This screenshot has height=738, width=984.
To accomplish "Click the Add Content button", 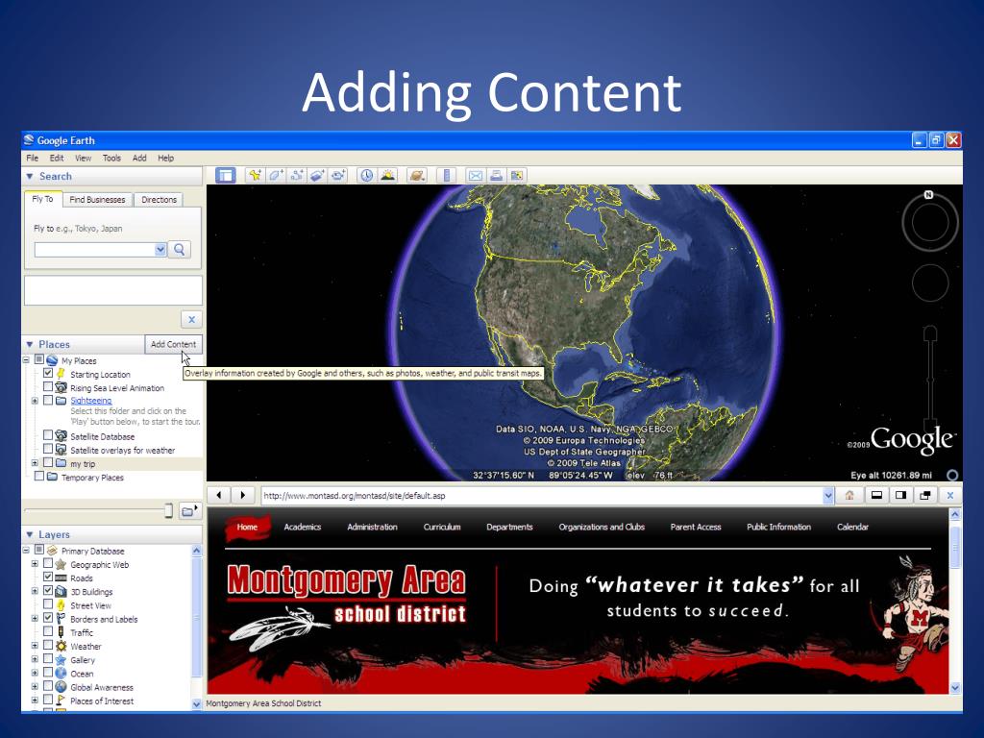I will click(173, 344).
